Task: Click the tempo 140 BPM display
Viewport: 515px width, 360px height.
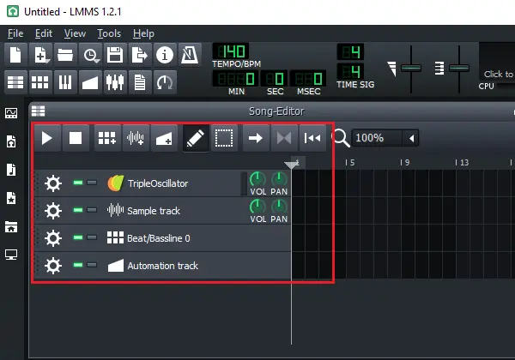Action: point(231,51)
